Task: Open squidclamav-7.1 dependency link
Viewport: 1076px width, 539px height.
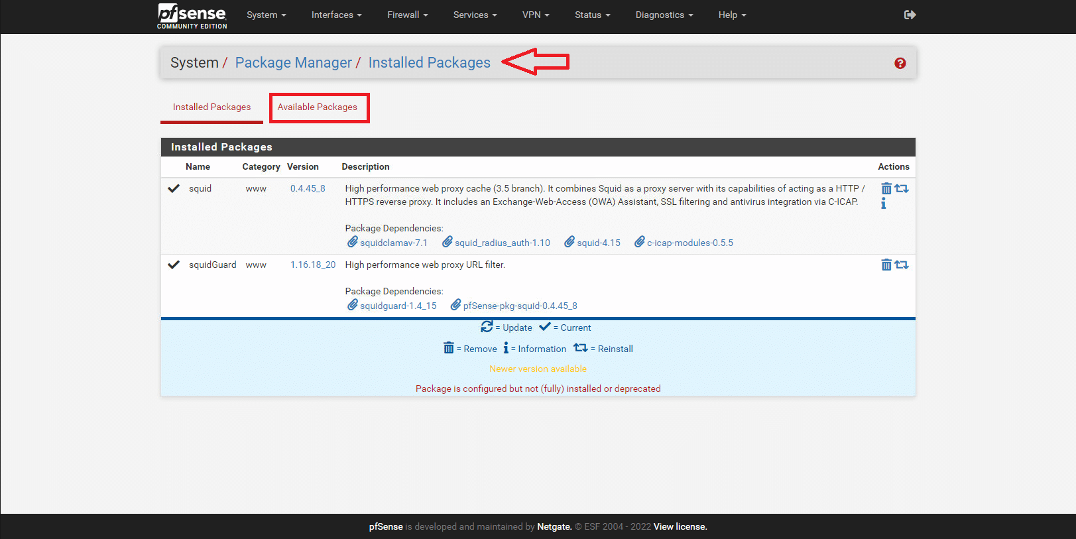Action: click(394, 243)
